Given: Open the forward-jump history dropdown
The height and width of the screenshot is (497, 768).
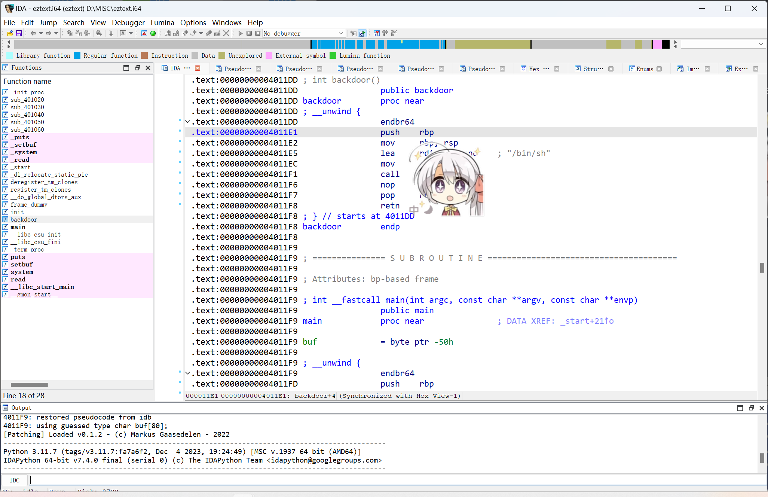Looking at the screenshot, I should [x=56, y=33].
